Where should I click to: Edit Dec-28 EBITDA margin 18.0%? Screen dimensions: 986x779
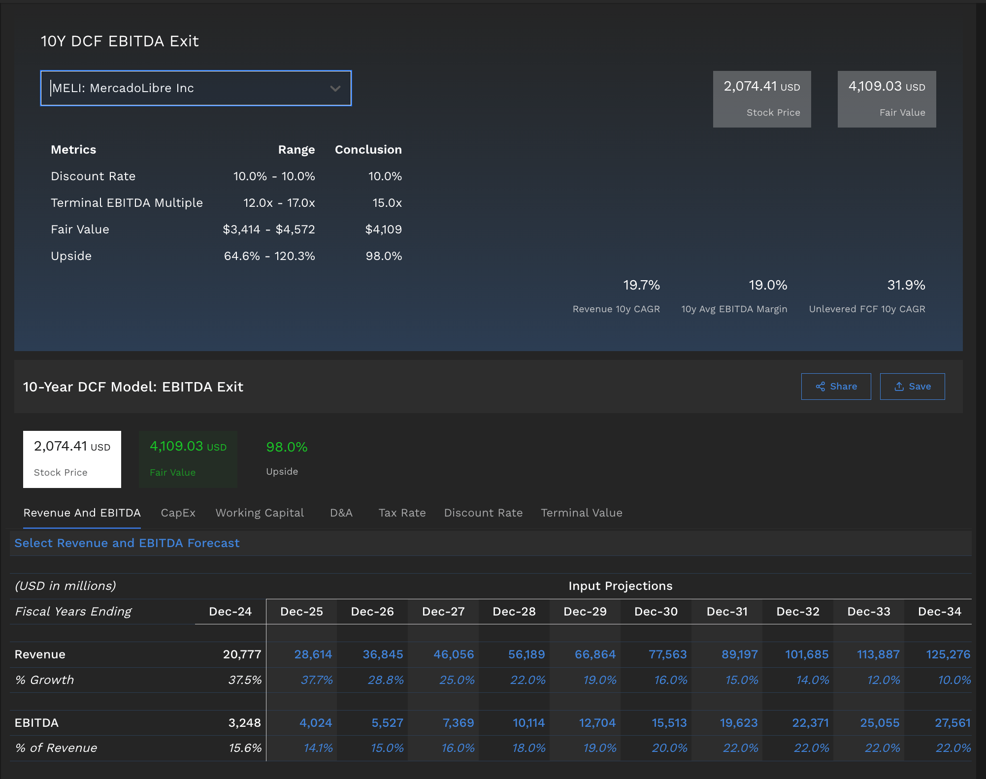click(528, 748)
